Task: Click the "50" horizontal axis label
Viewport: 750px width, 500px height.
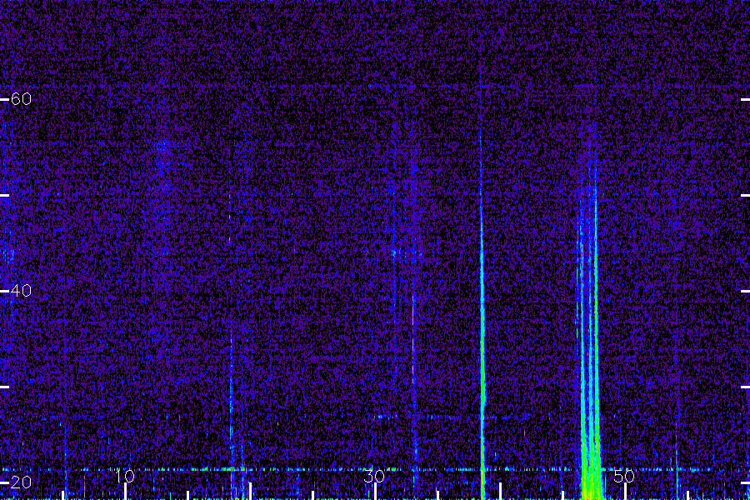Action: 624,476
